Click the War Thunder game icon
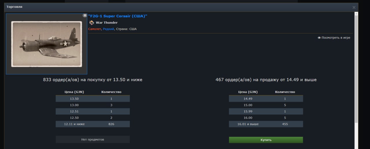The width and height of the screenshot is (370, 149). point(92,23)
